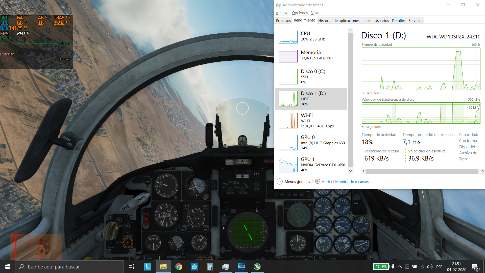Image resolution: width=485 pixels, height=273 pixels.
Task: Click the Tiempo de actividad graph
Action: pos(421,69)
